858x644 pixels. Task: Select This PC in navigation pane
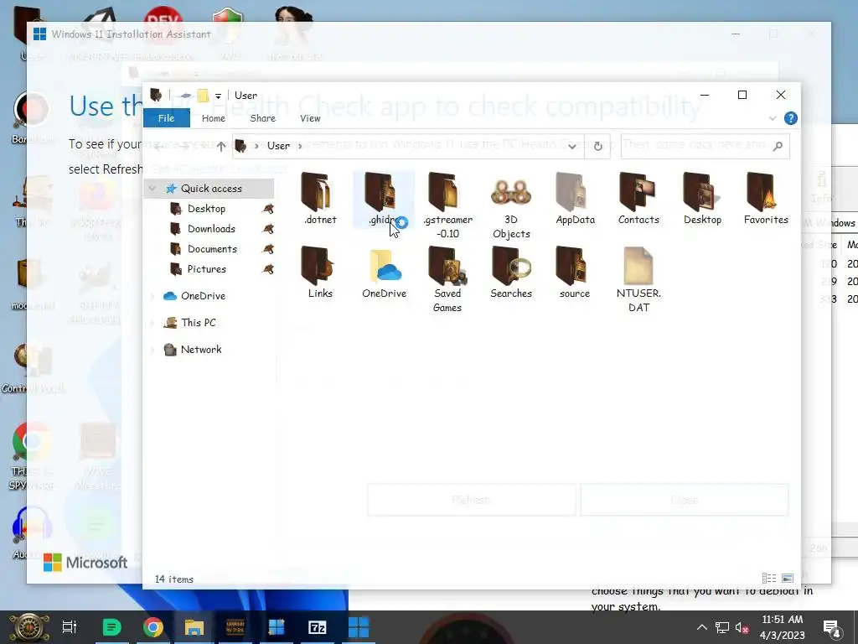coord(198,323)
